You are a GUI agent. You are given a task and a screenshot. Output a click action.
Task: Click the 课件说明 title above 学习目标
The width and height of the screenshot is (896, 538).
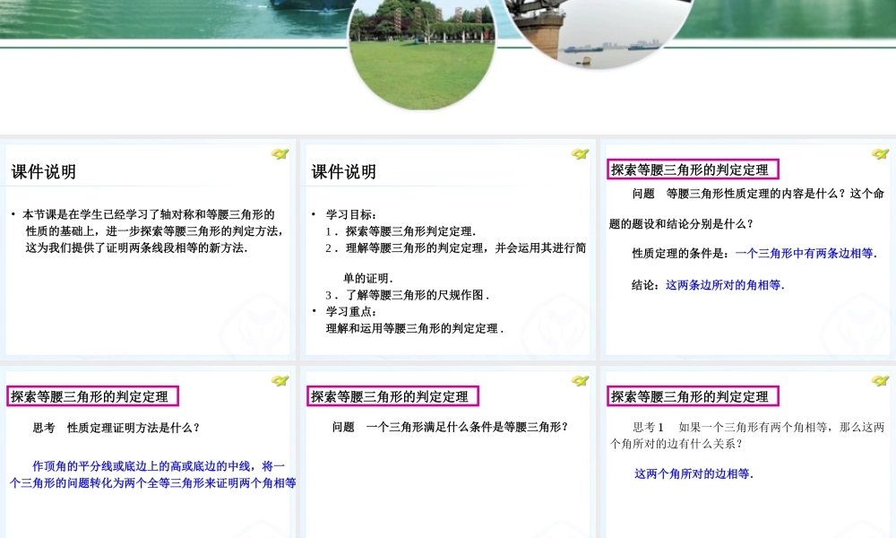[x=343, y=171]
